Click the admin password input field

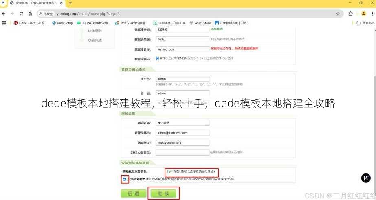point(183,93)
